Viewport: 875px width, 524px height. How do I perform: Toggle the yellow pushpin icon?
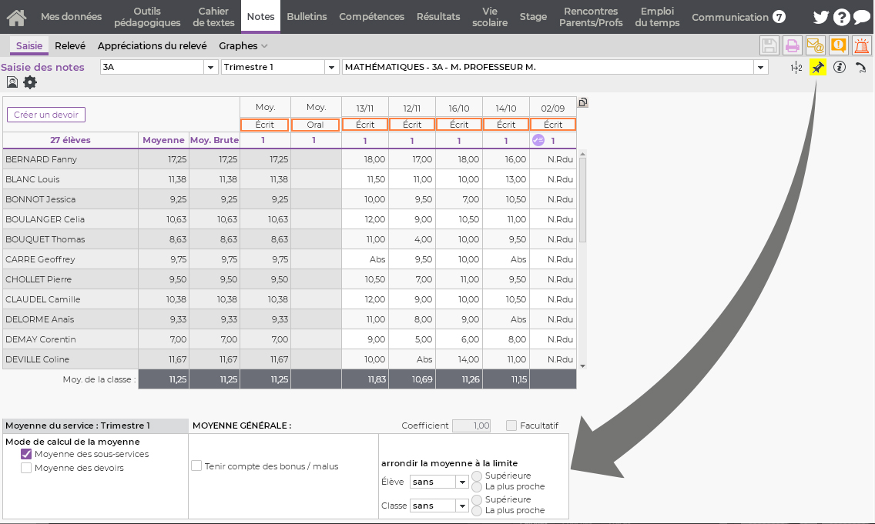point(817,68)
